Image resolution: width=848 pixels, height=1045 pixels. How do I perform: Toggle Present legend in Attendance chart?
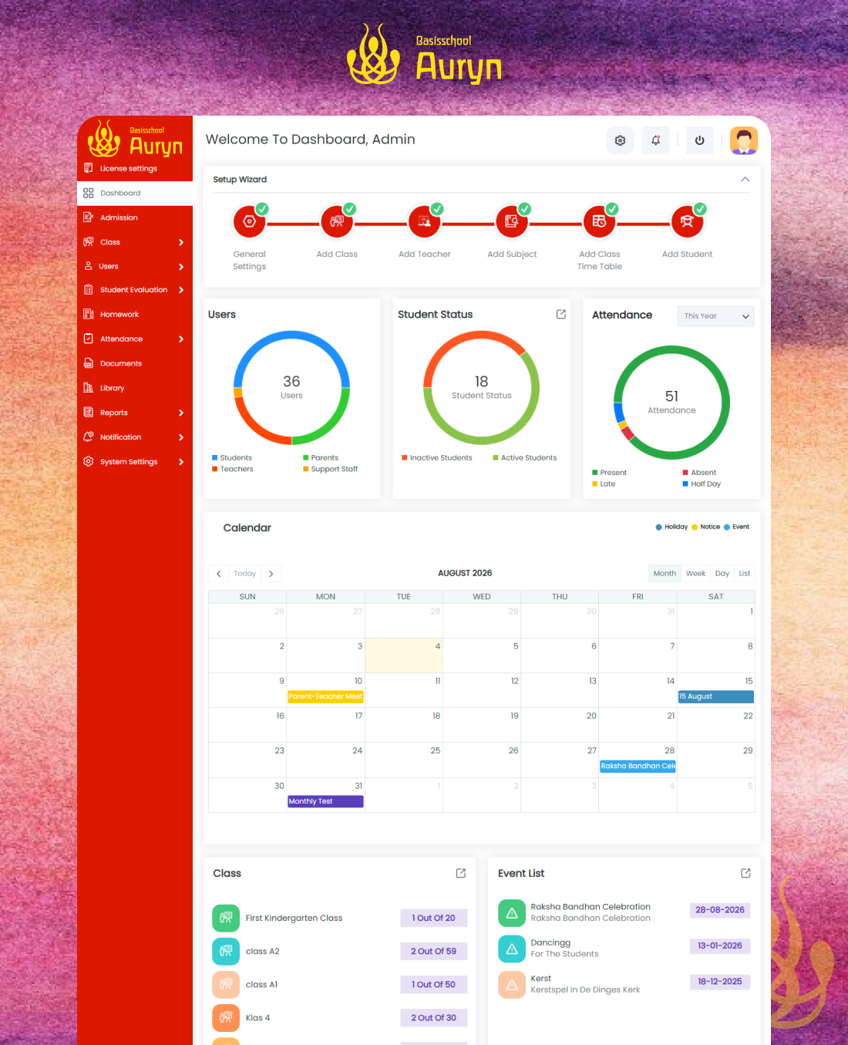pos(610,472)
